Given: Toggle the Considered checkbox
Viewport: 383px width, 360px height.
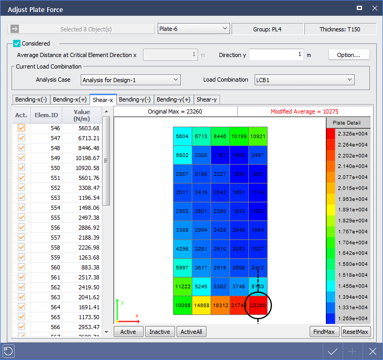Looking at the screenshot, I should (17, 43).
